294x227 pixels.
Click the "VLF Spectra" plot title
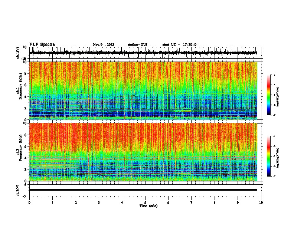(42, 45)
